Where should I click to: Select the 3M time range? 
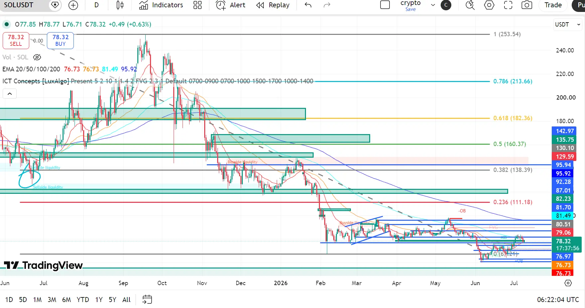[52, 300]
